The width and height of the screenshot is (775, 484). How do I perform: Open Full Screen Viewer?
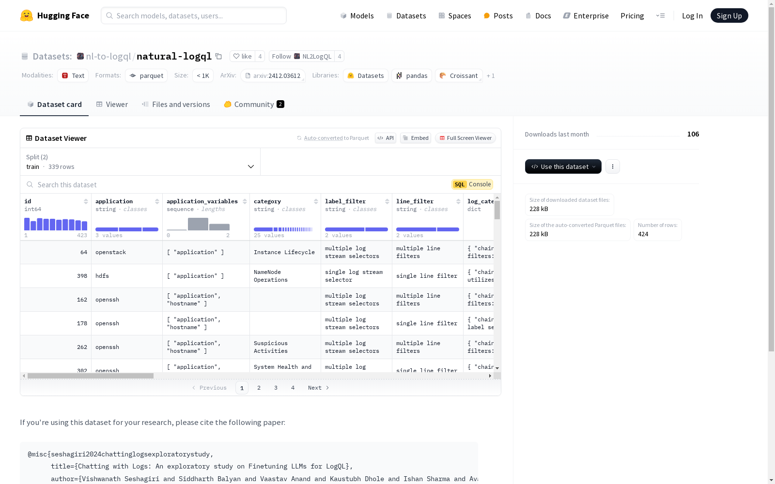coord(465,138)
